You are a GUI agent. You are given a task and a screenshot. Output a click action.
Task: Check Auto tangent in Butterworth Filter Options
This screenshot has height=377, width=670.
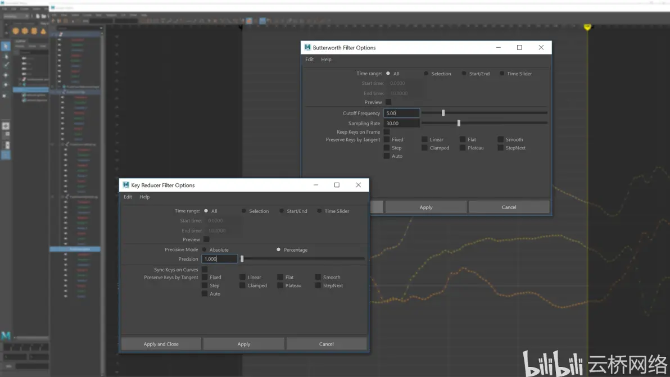387,156
